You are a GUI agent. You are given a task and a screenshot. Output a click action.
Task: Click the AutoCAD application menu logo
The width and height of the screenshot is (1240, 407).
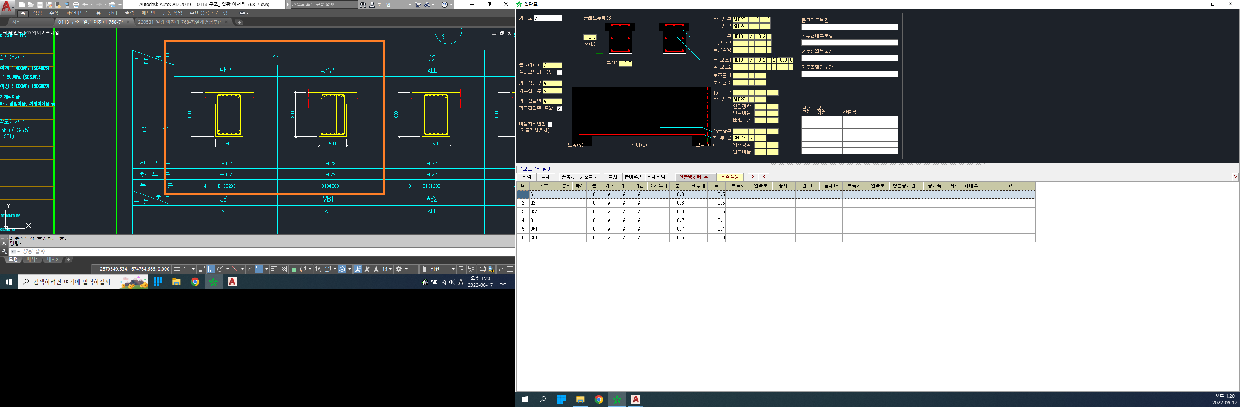[x=7, y=7]
